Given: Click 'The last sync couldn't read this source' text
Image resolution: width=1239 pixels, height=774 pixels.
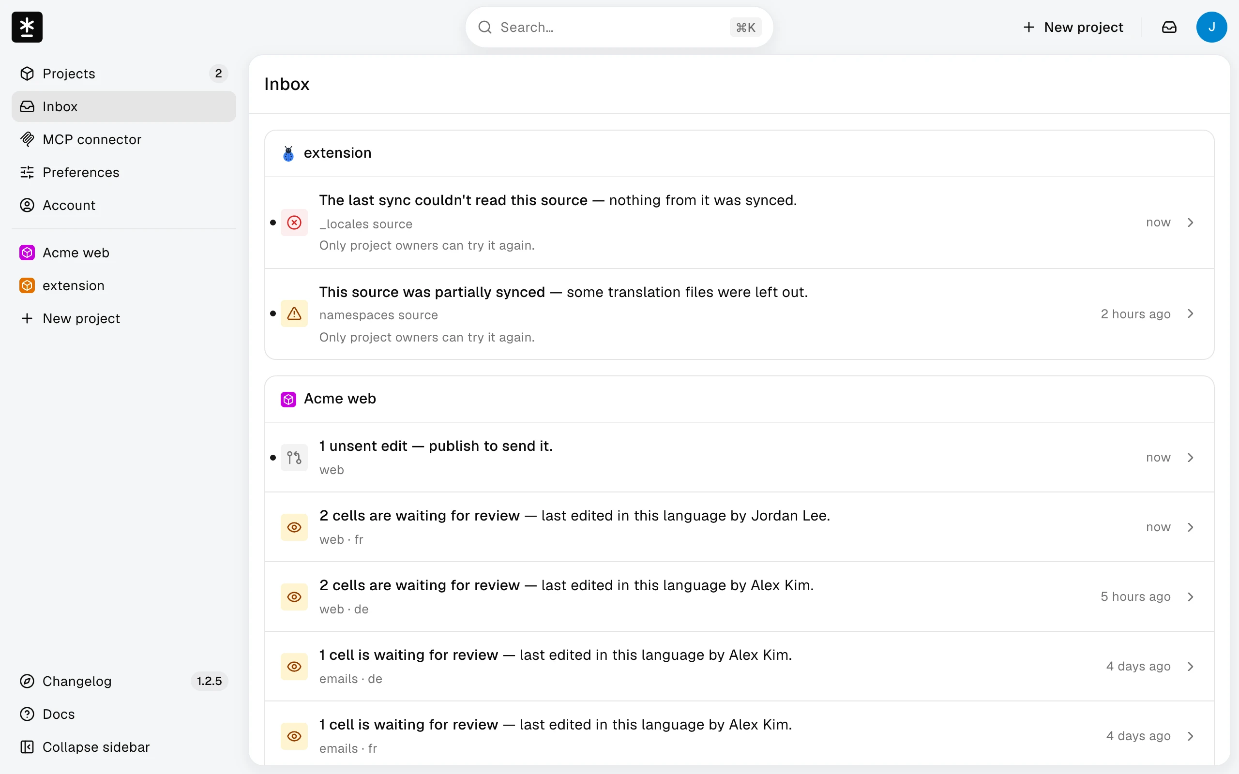Looking at the screenshot, I should 453,200.
